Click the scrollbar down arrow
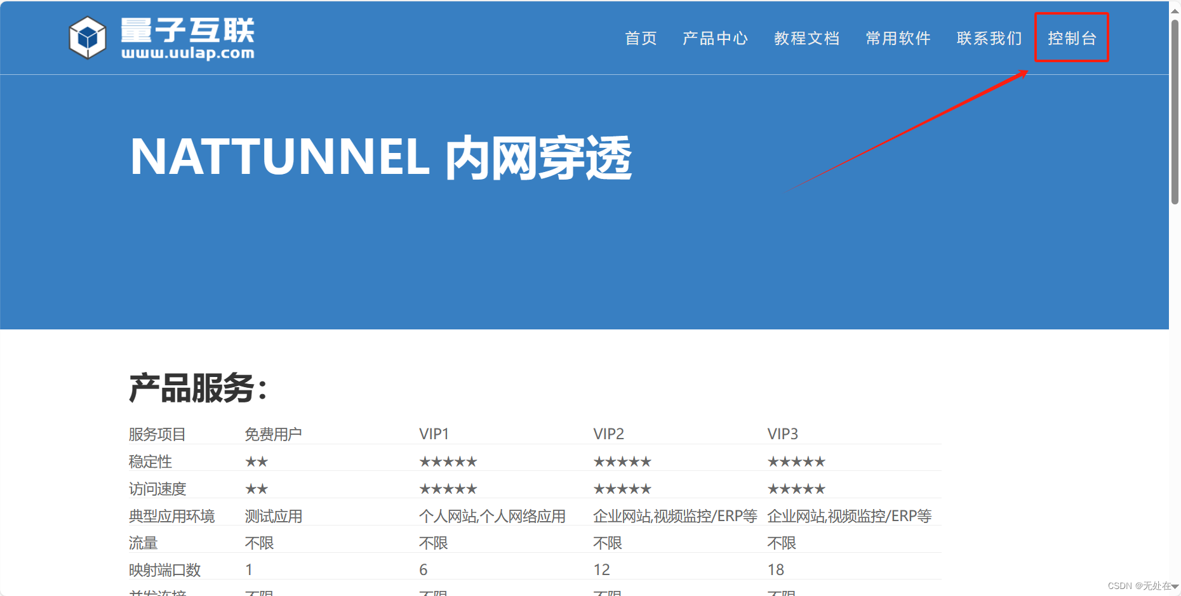Viewport: 1181px width, 596px height. pos(1175,586)
